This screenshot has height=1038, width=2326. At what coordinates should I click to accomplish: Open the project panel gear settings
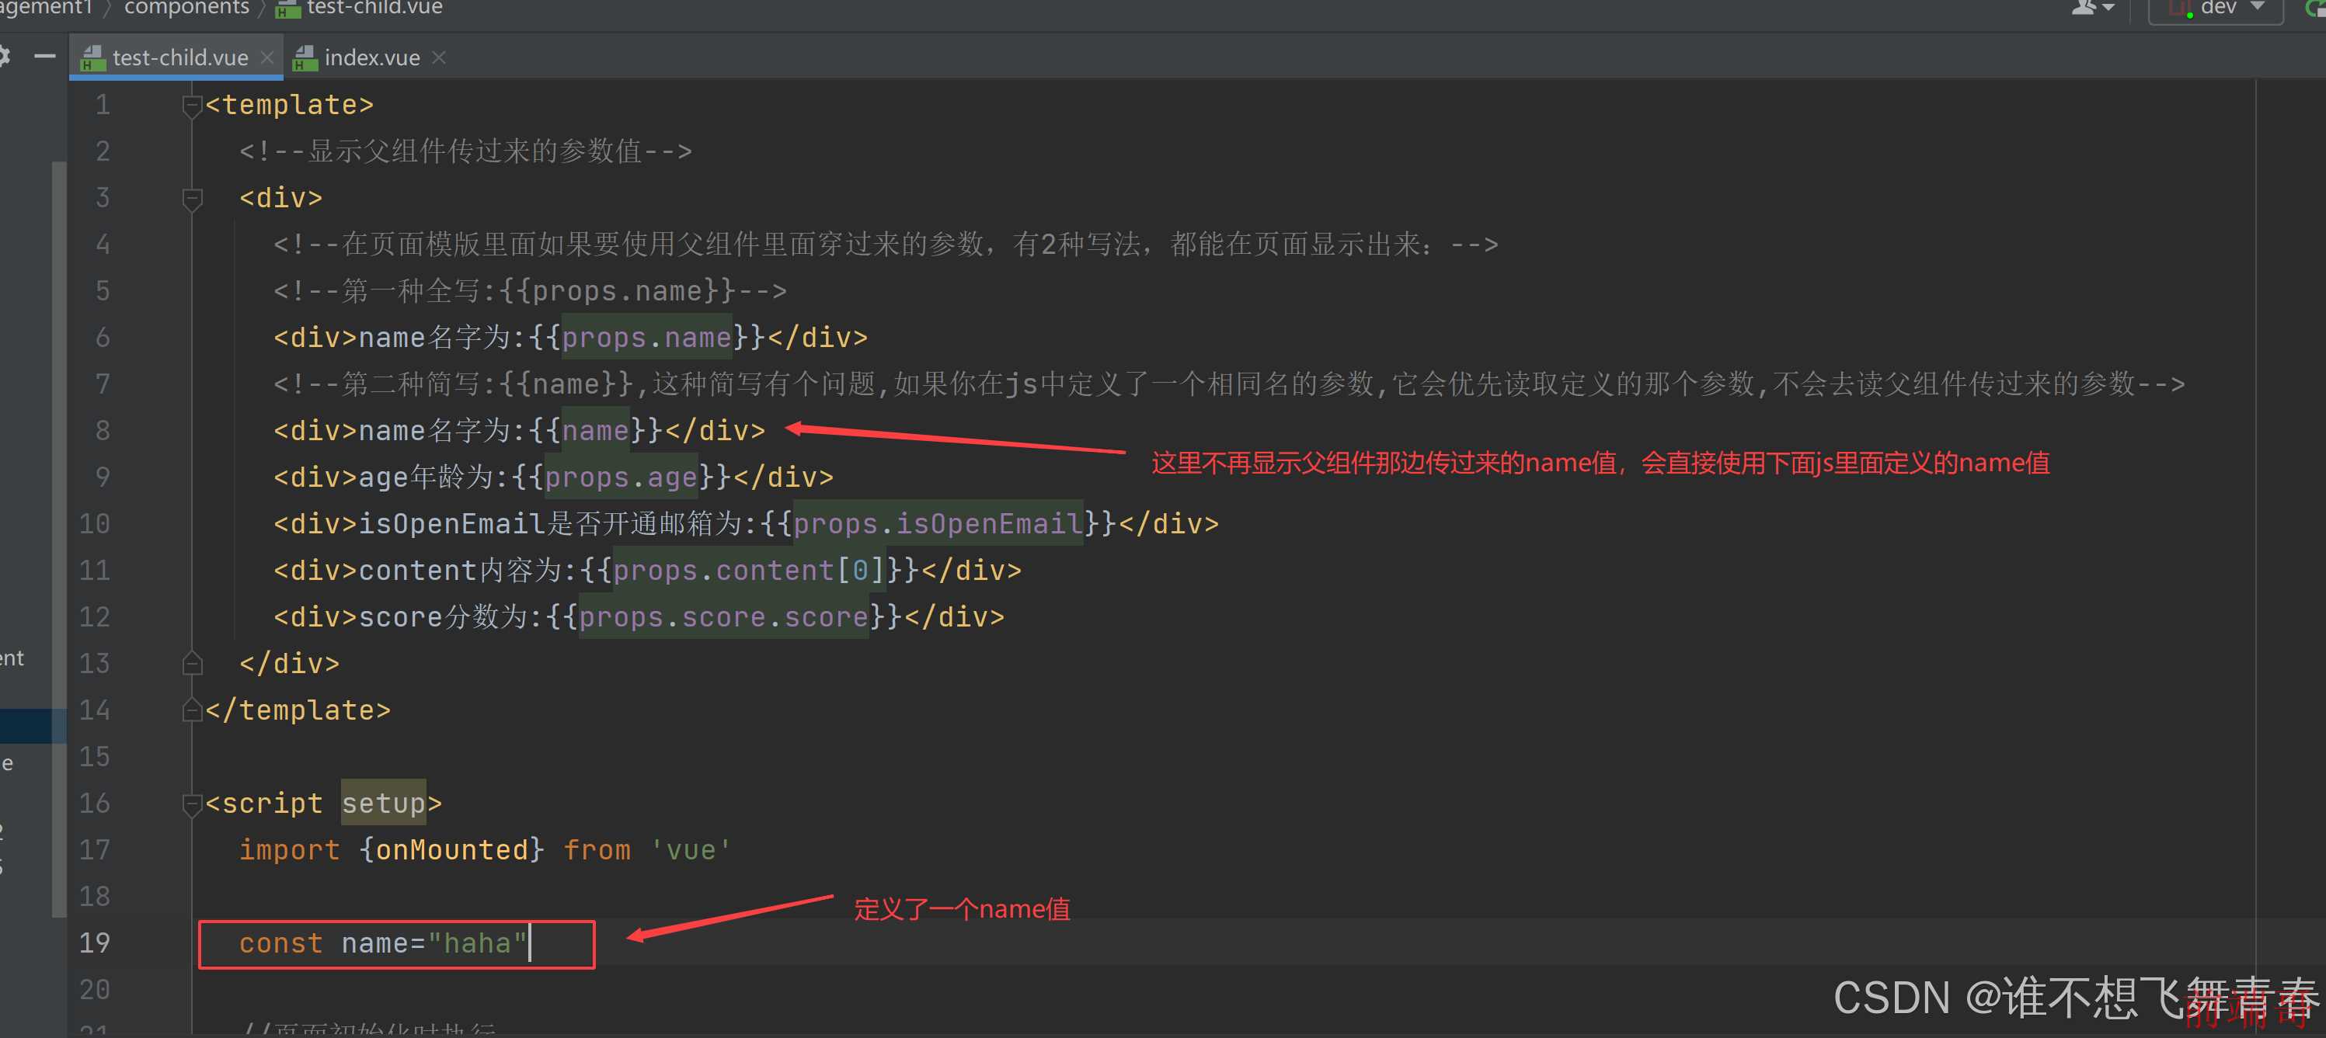[x=4, y=57]
